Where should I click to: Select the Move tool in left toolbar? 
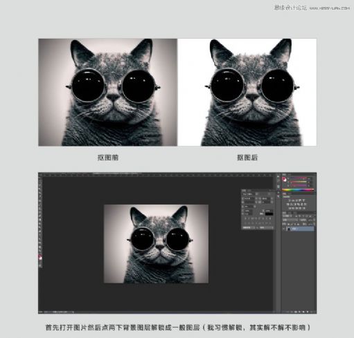point(40,178)
